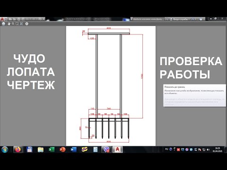
Task: Select the Zoom Original tool in the preview toolbar
Action: pyautogui.click(x=21, y=24)
